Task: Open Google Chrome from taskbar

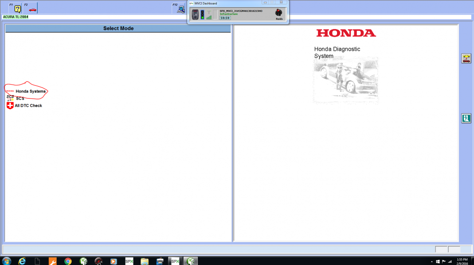Action: click(68, 261)
